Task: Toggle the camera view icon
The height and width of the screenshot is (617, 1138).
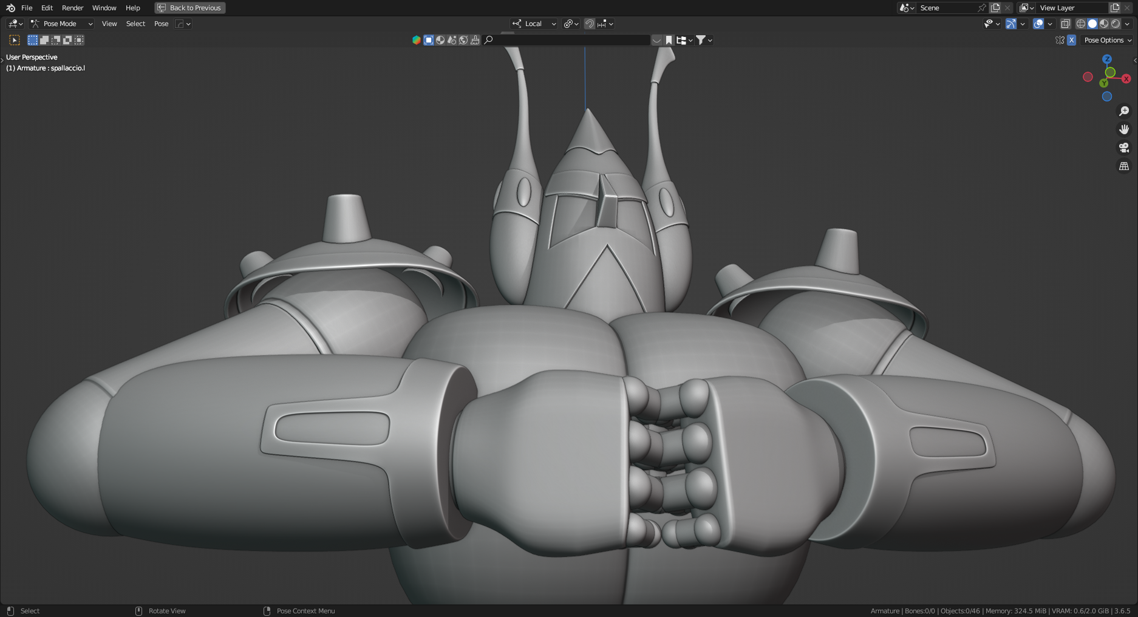Action: 1124,148
